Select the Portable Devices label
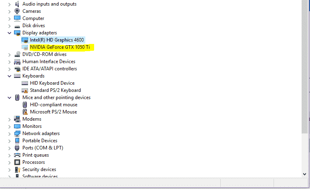The image size is (310, 189). pos(40,141)
